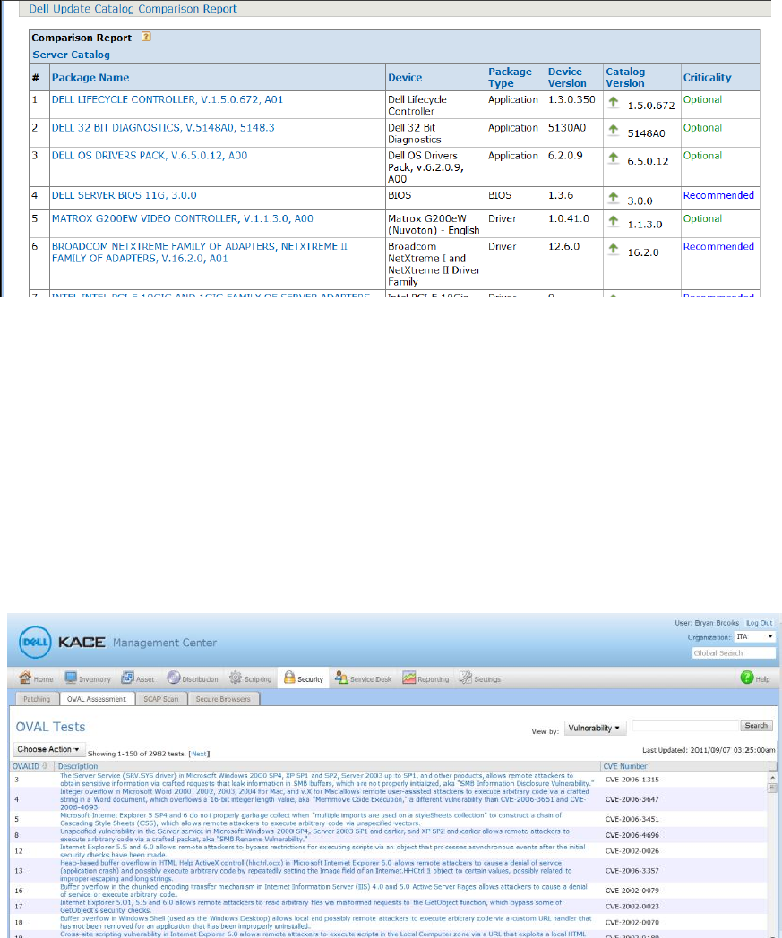This screenshot has height=938, width=782.
Task: Click the OVAL tests list vertical scrollbar
Action: pos(772,856)
